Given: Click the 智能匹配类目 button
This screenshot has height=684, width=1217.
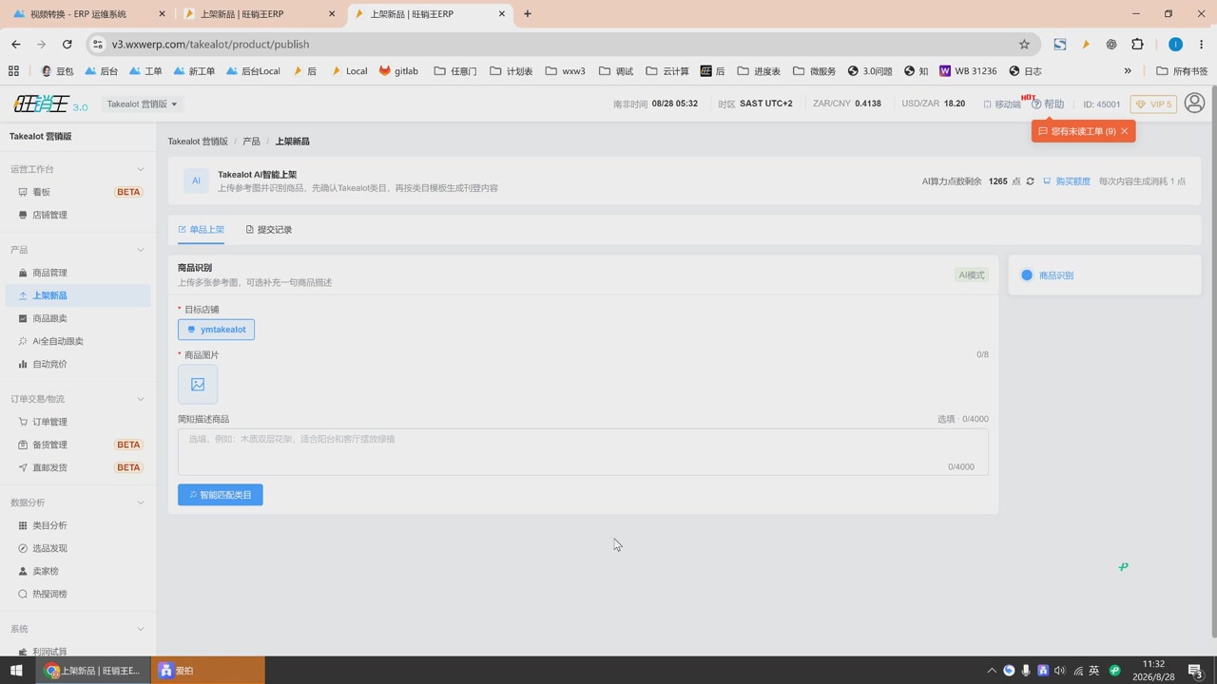Looking at the screenshot, I should point(221,495).
